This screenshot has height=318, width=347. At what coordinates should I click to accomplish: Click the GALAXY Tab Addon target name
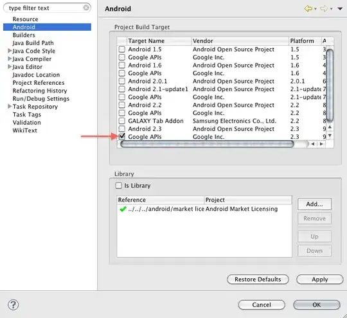point(156,121)
